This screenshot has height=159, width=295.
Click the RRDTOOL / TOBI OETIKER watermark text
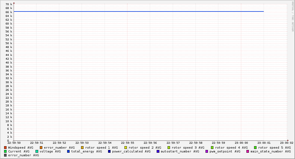tap(293, 16)
